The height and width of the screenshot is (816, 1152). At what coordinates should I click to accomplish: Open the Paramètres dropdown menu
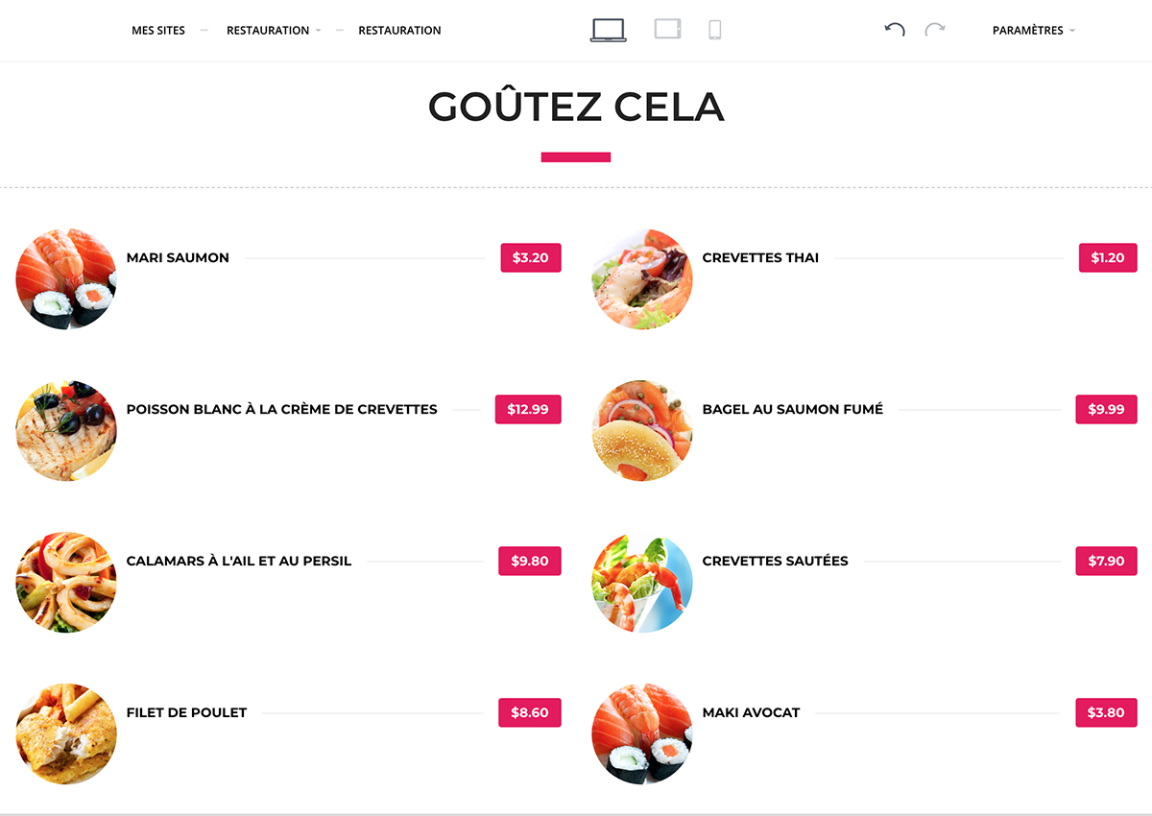(1033, 31)
